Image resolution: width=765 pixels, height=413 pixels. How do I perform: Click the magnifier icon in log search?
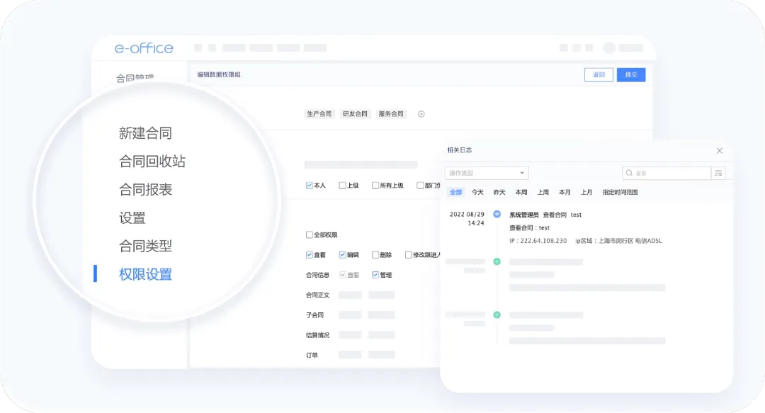coord(629,173)
